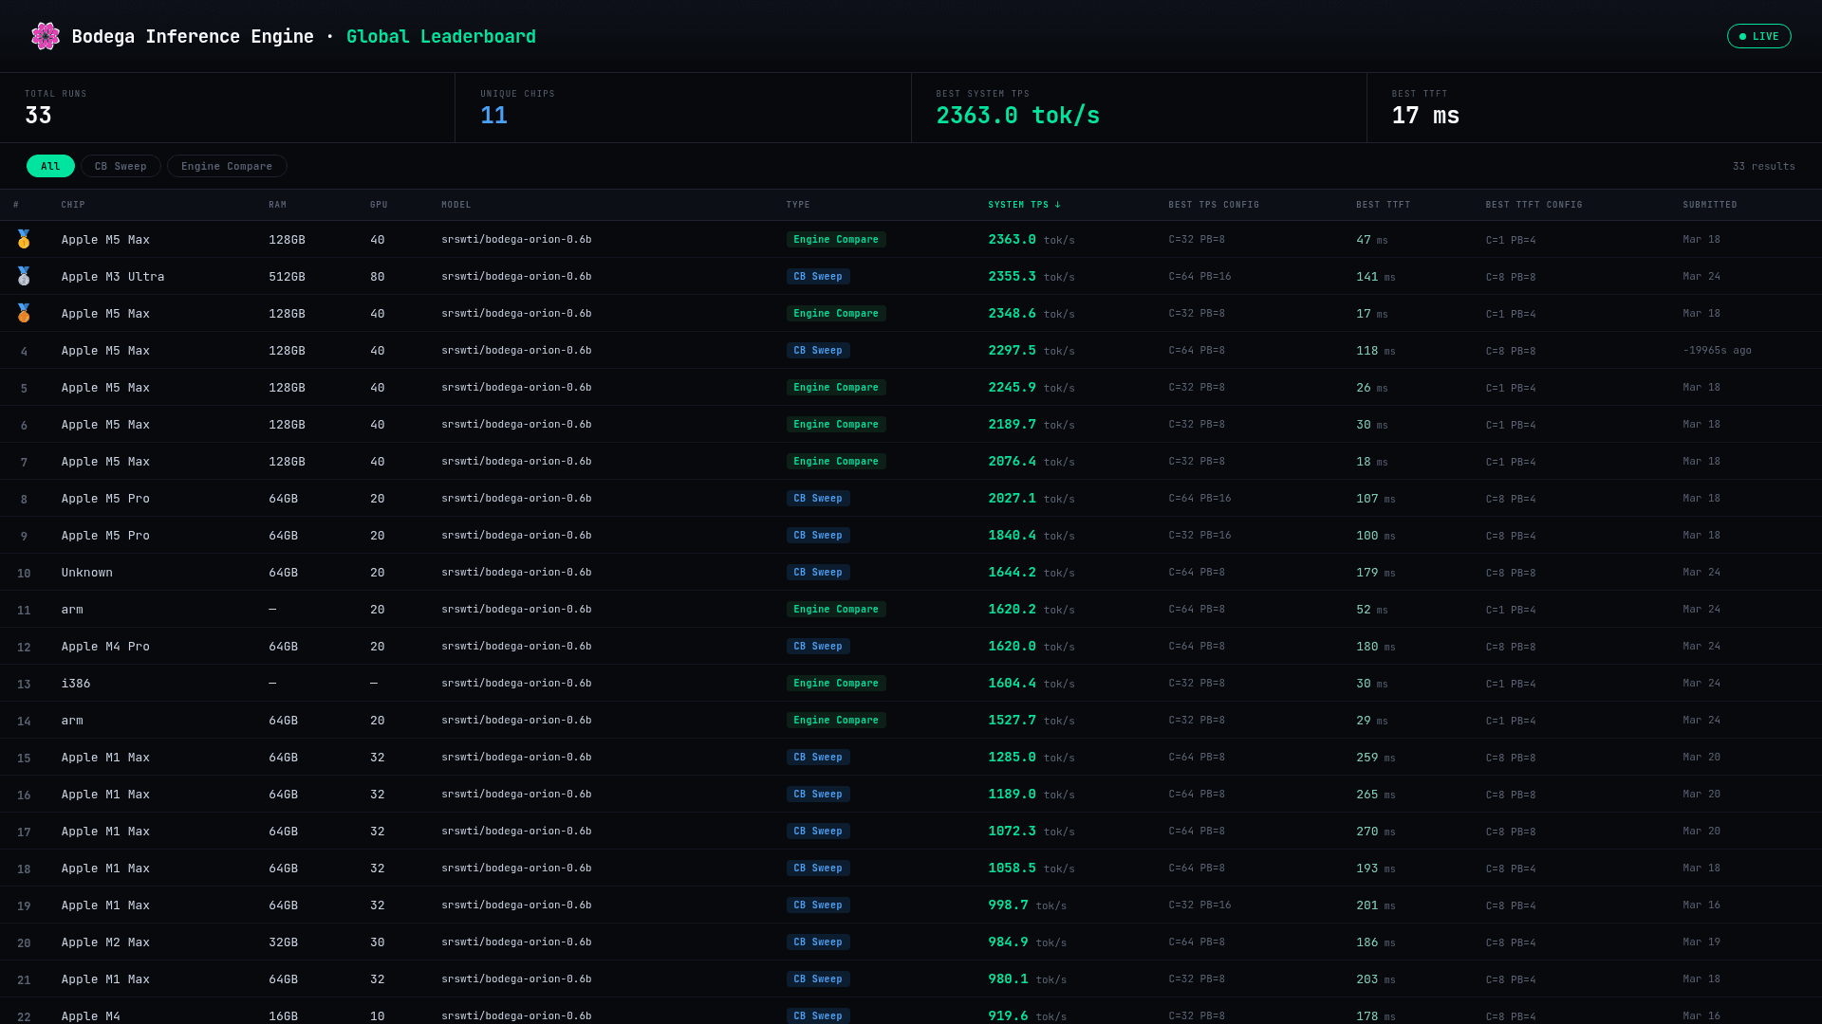Toggle the CB Sweep filter
The height and width of the screenshot is (1024, 1822).
(x=121, y=166)
